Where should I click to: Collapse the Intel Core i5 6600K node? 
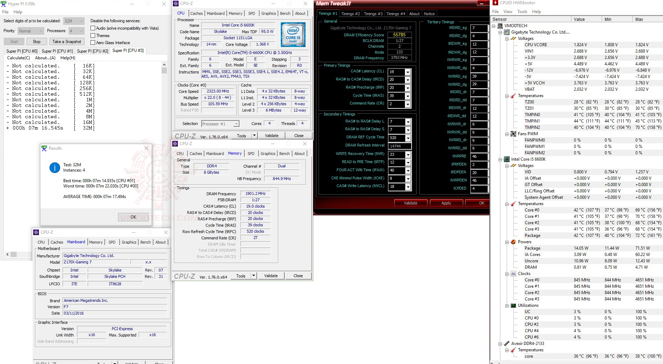coord(500,159)
